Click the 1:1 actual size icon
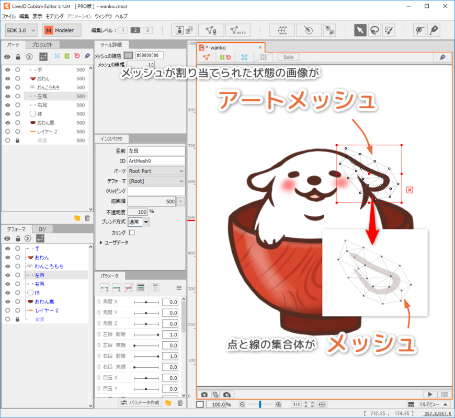The image size is (455, 418). click(296, 404)
